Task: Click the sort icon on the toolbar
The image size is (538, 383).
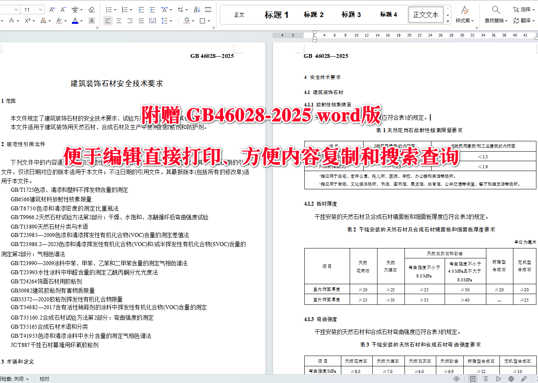Action: [x=197, y=10]
